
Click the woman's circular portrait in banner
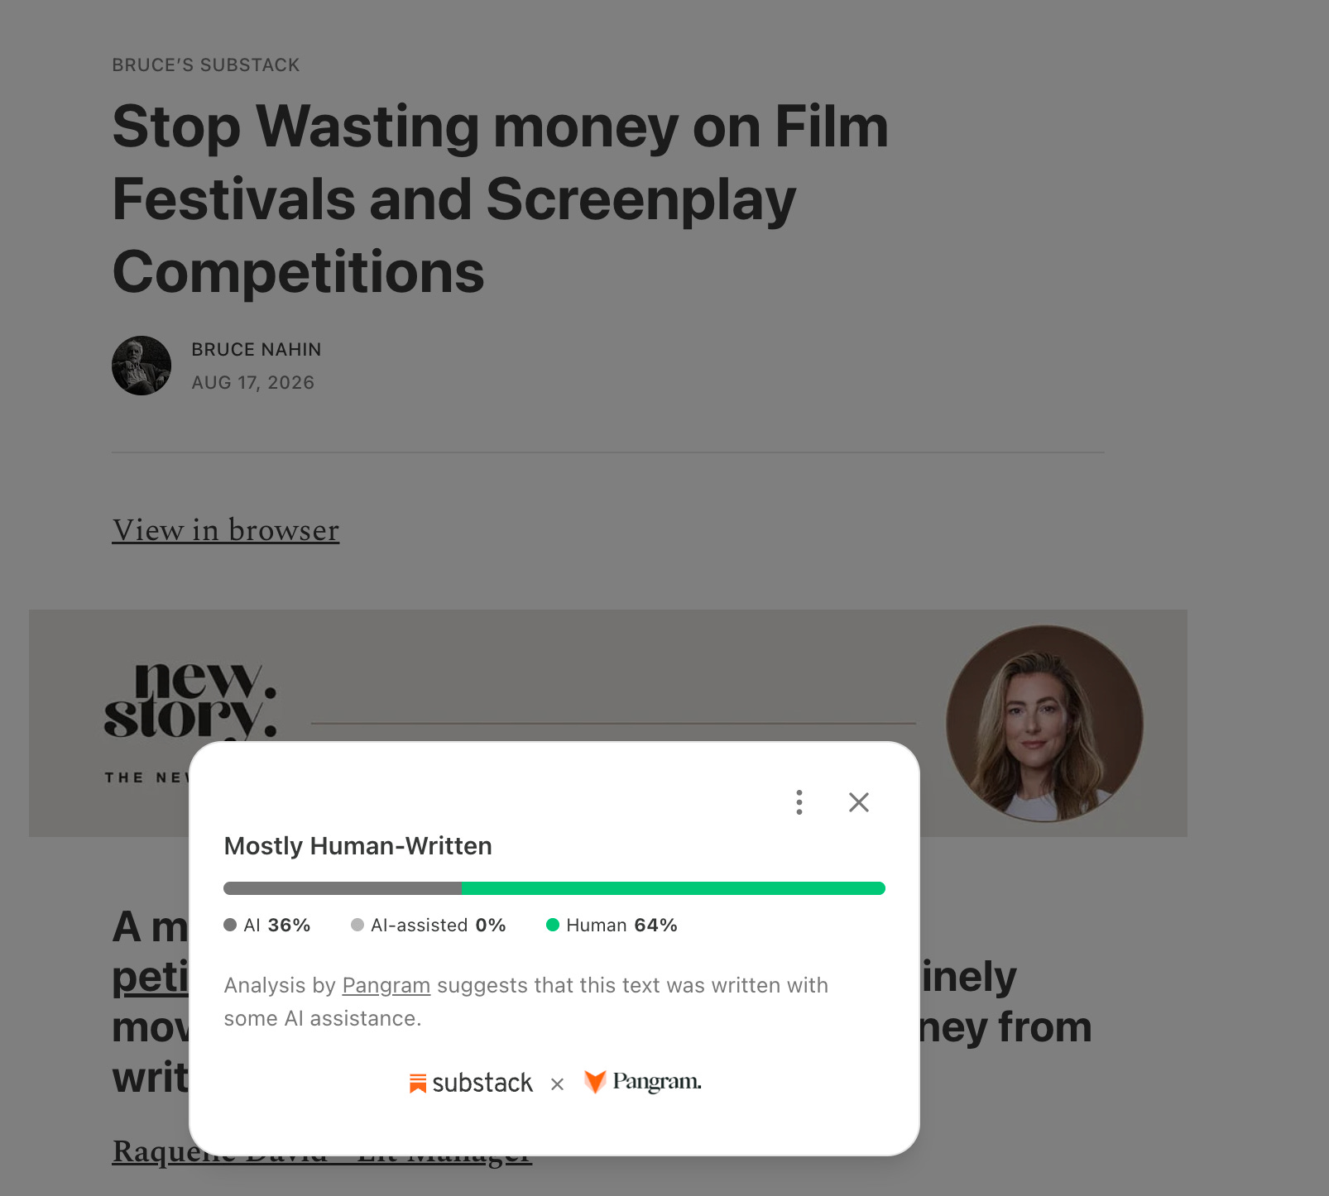coord(1044,724)
